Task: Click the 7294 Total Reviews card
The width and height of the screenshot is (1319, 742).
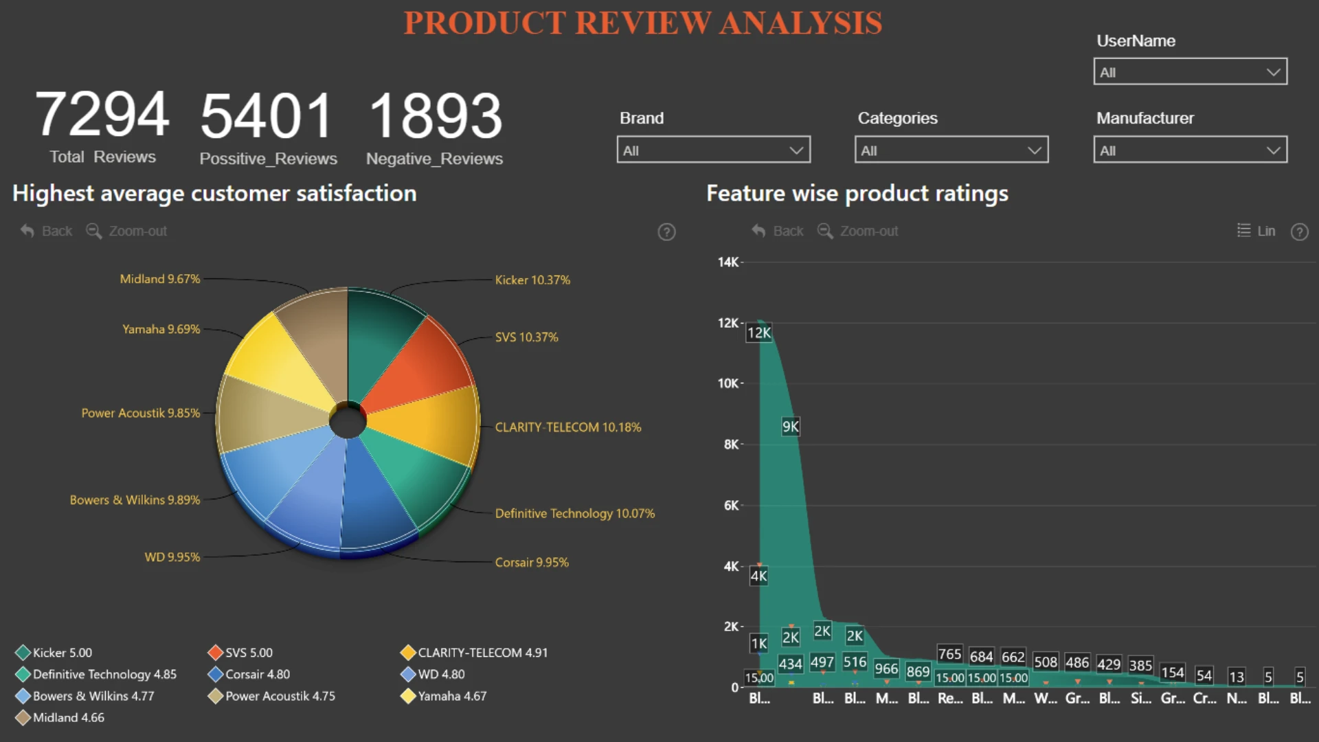Action: pyautogui.click(x=102, y=126)
